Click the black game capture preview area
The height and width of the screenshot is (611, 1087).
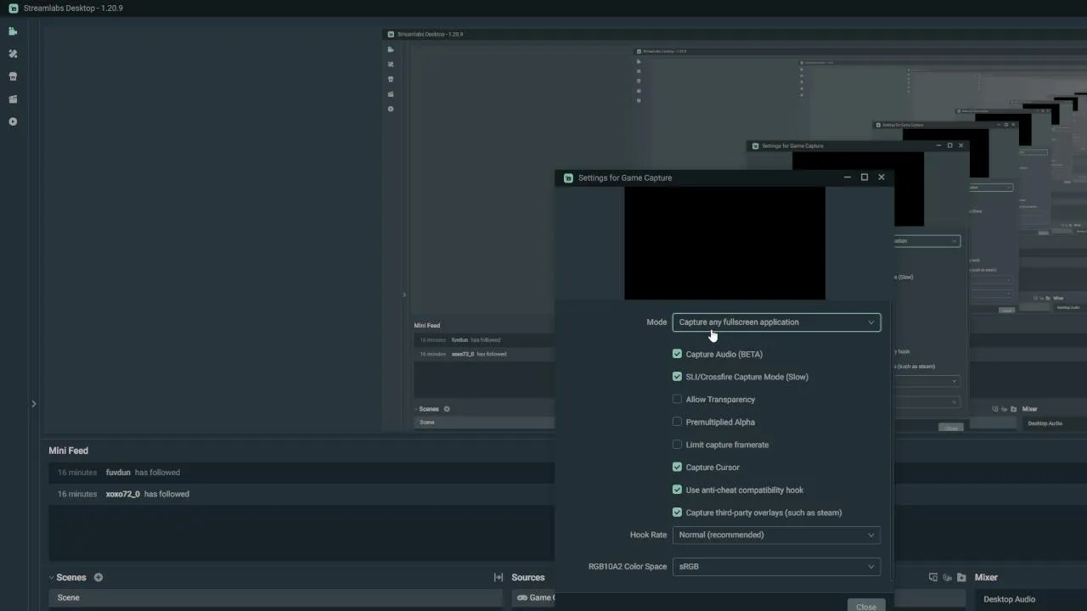point(724,243)
